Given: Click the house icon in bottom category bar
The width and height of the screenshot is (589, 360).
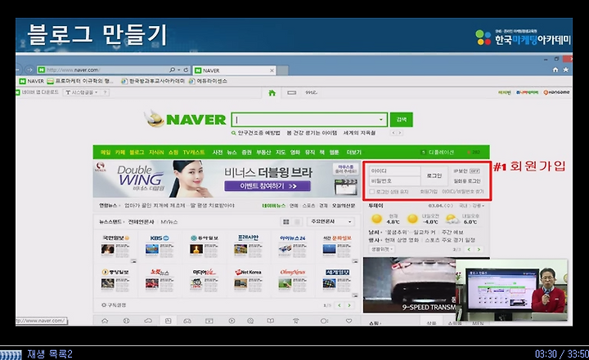Looking at the screenshot, I should [105, 321].
